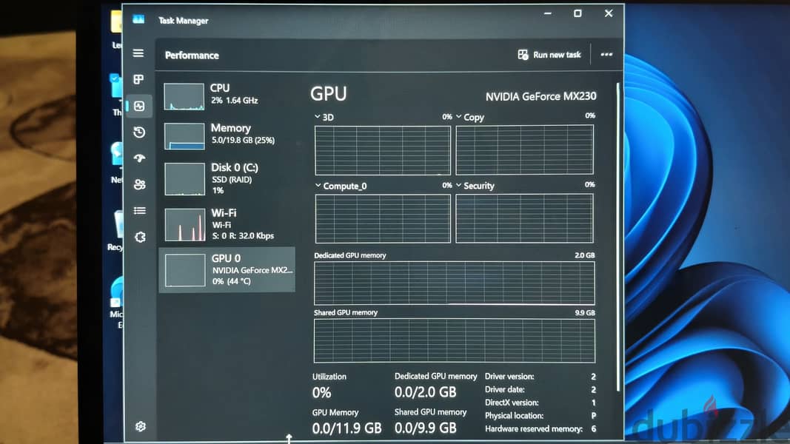Image resolution: width=790 pixels, height=444 pixels.
Task: Click the Task Manager title bar icon
Action: tap(138, 20)
